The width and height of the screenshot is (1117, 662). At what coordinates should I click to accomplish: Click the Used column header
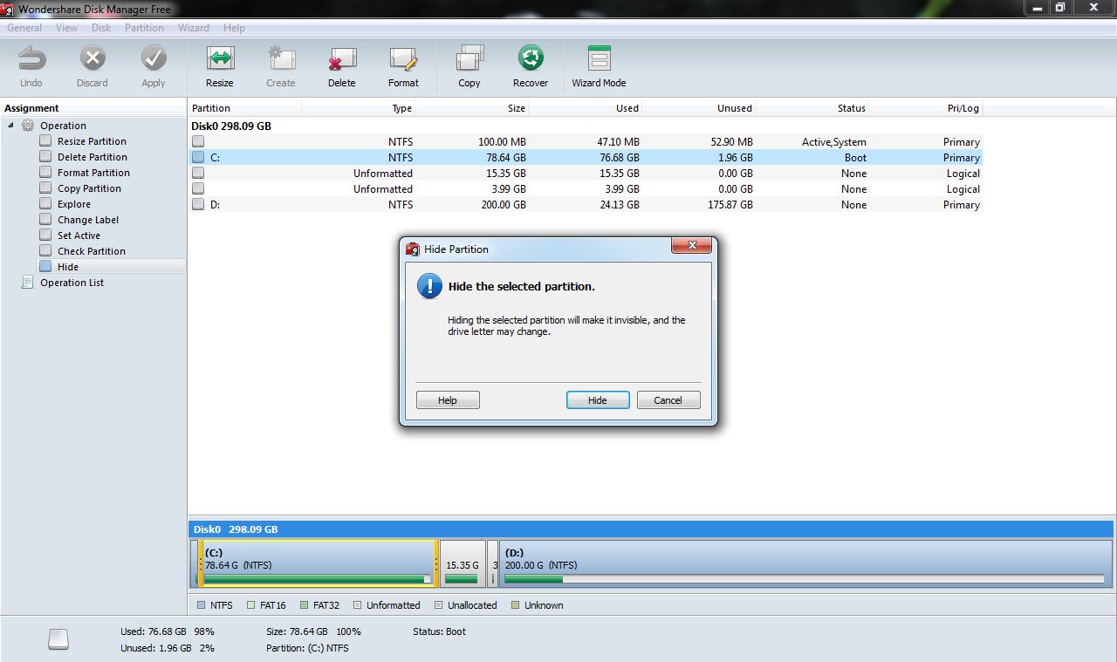[x=586, y=108]
